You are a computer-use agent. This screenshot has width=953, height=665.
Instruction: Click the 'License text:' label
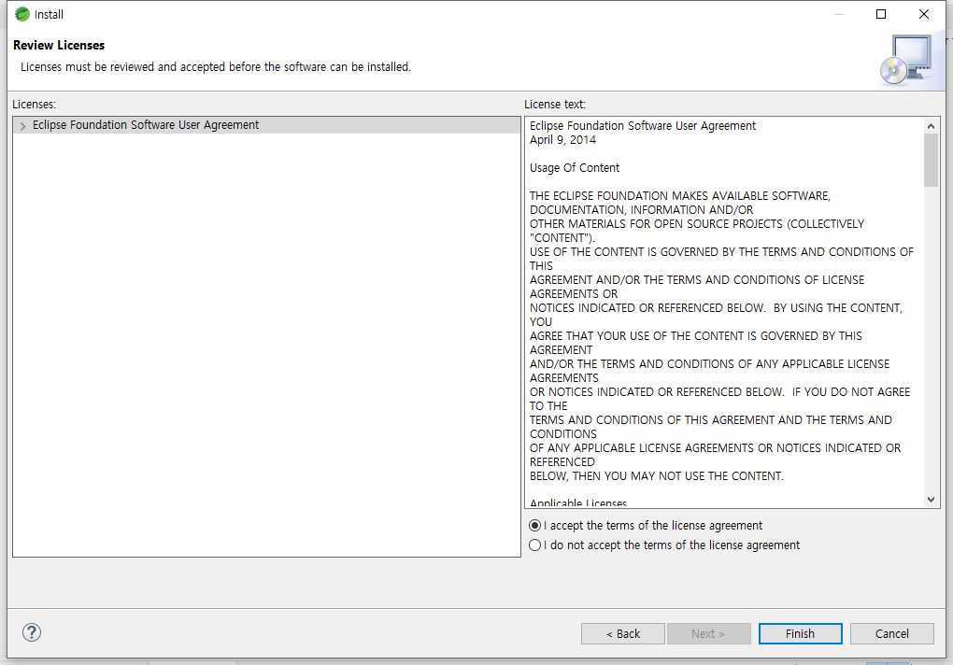click(555, 105)
